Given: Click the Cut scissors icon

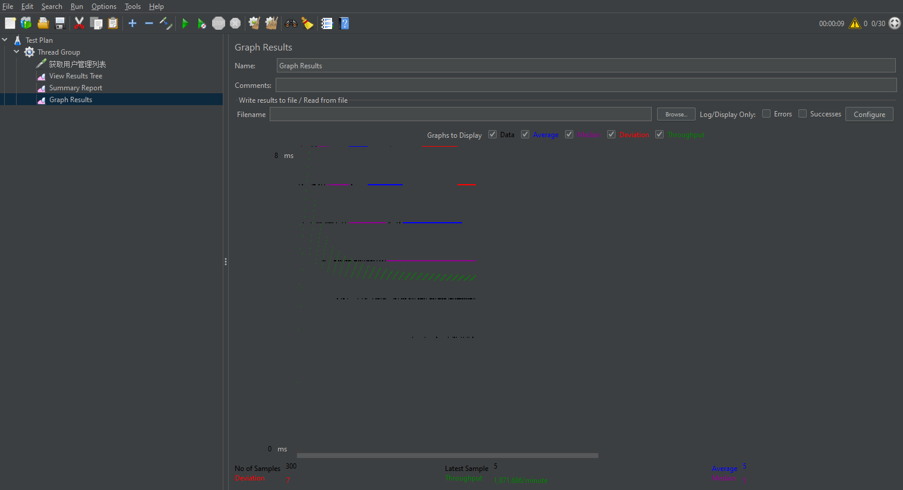Looking at the screenshot, I should coord(79,23).
